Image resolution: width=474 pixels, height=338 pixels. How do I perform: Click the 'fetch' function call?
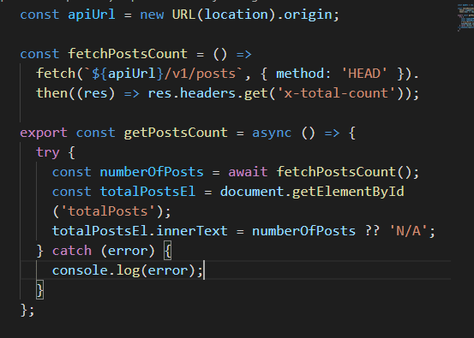[x=56, y=74]
